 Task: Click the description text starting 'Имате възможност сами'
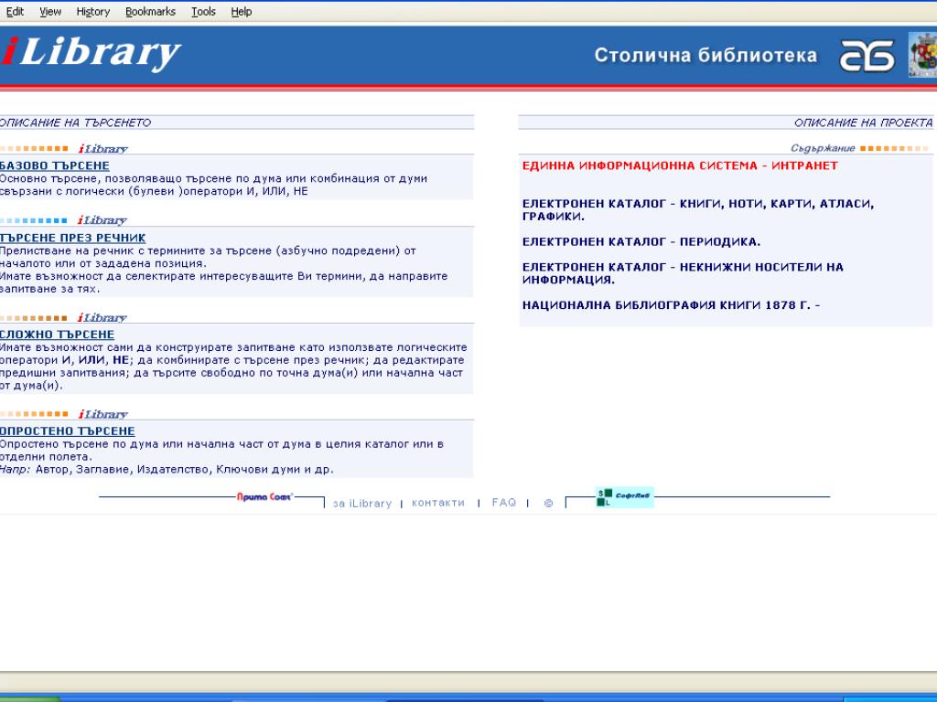(233, 367)
